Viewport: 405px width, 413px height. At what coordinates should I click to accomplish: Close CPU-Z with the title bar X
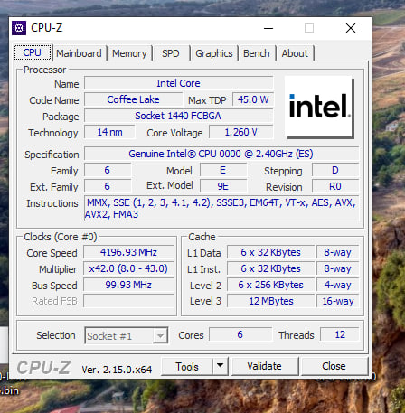tap(351, 28)
